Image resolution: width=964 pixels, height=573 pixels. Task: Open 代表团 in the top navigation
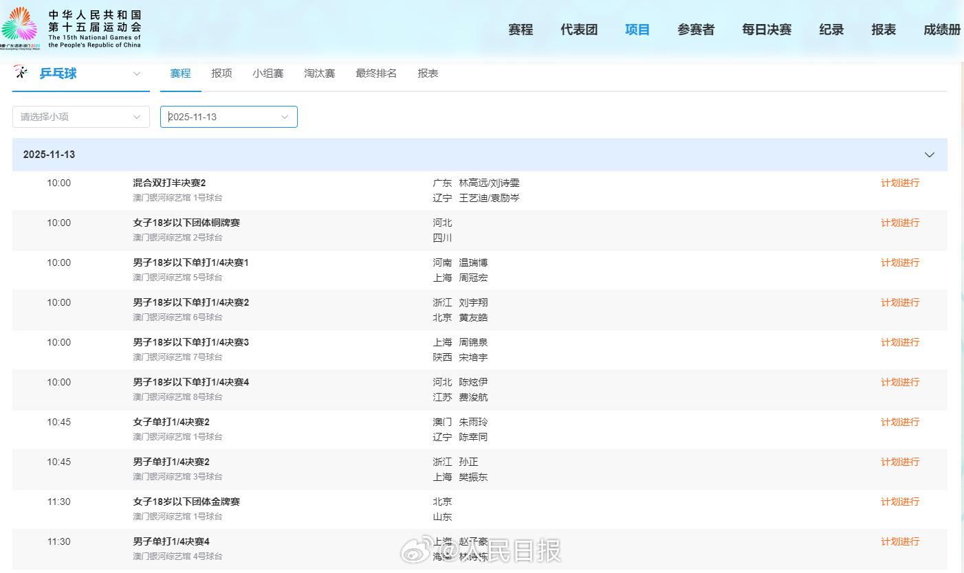tap(579, 30)
